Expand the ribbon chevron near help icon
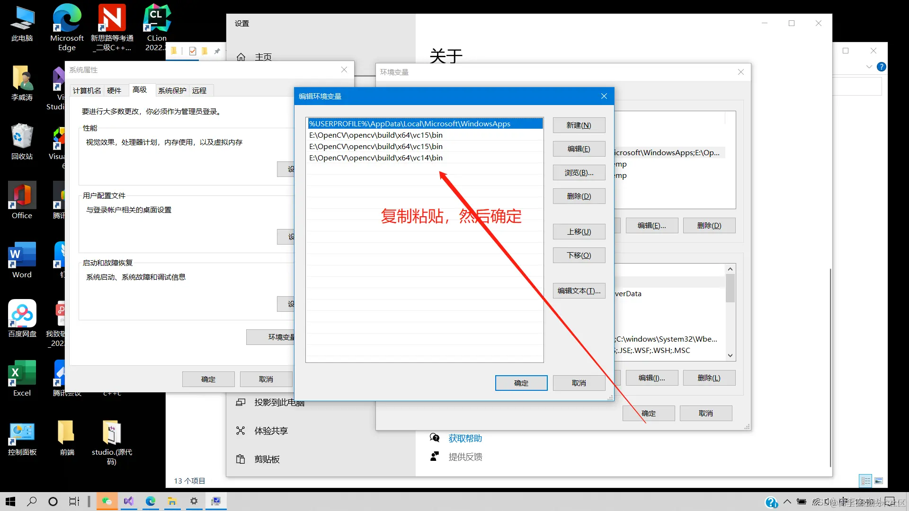 (869, 67)
